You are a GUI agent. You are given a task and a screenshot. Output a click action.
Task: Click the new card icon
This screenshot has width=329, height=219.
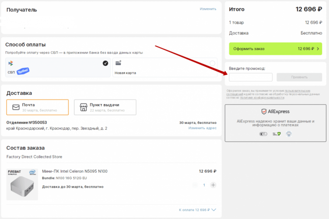tap(118, 63)
